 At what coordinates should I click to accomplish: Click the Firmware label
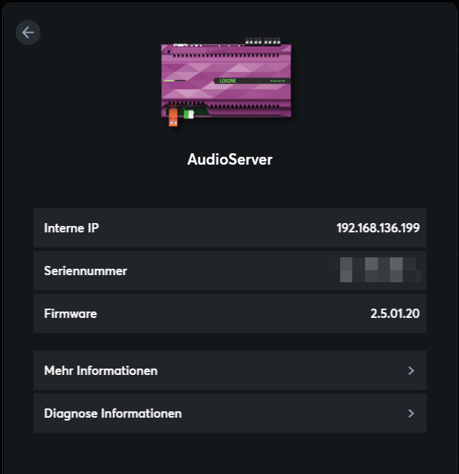coord(70,314)
